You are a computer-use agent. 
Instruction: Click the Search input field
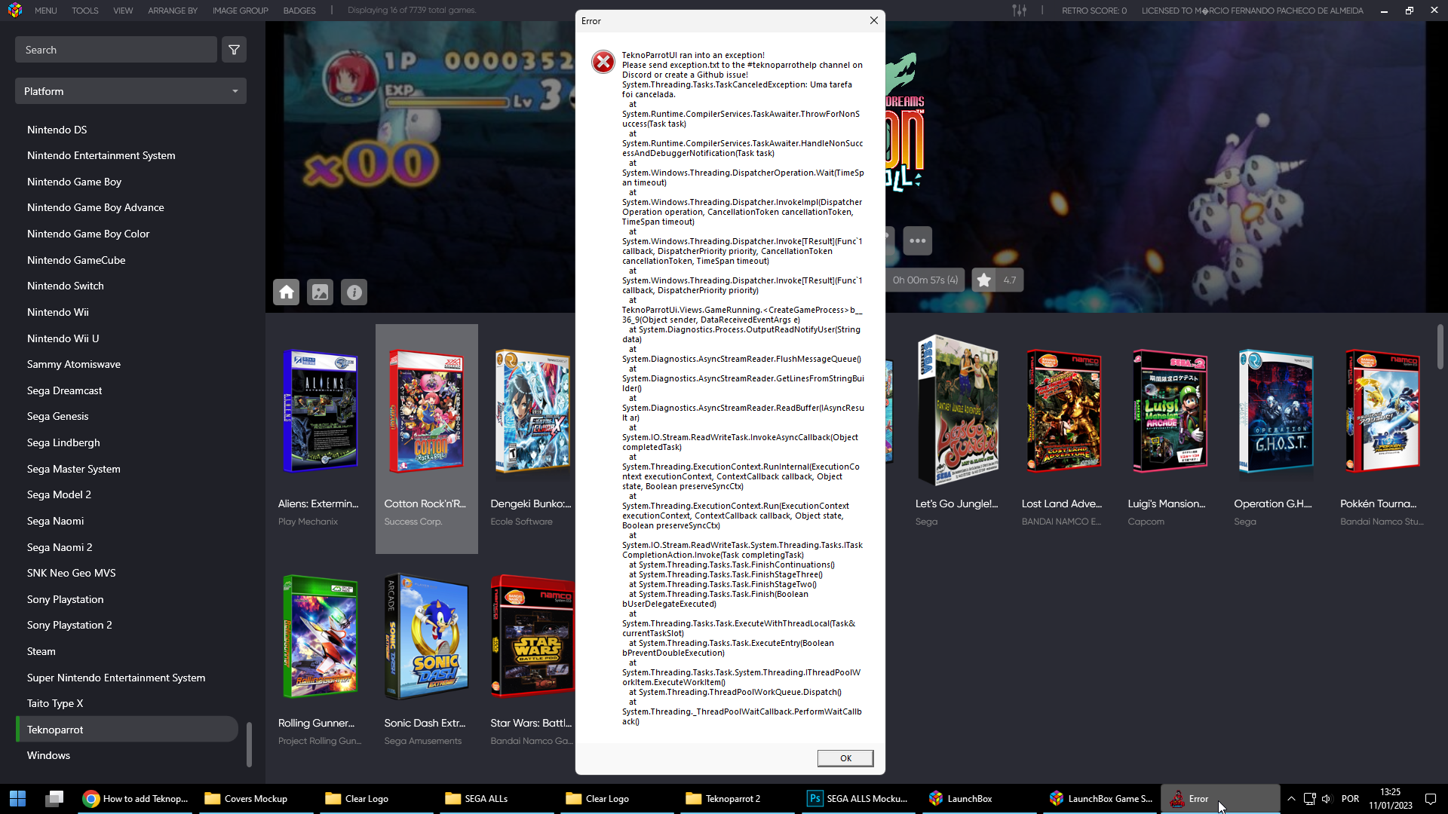[x=116, y=50]
